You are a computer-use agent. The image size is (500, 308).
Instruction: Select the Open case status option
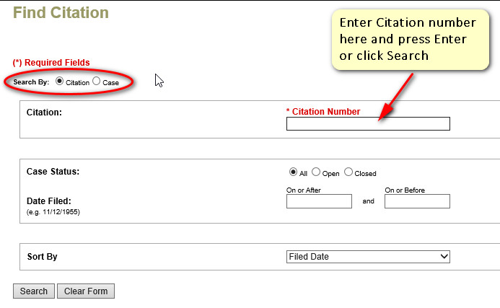pos(316,172)
